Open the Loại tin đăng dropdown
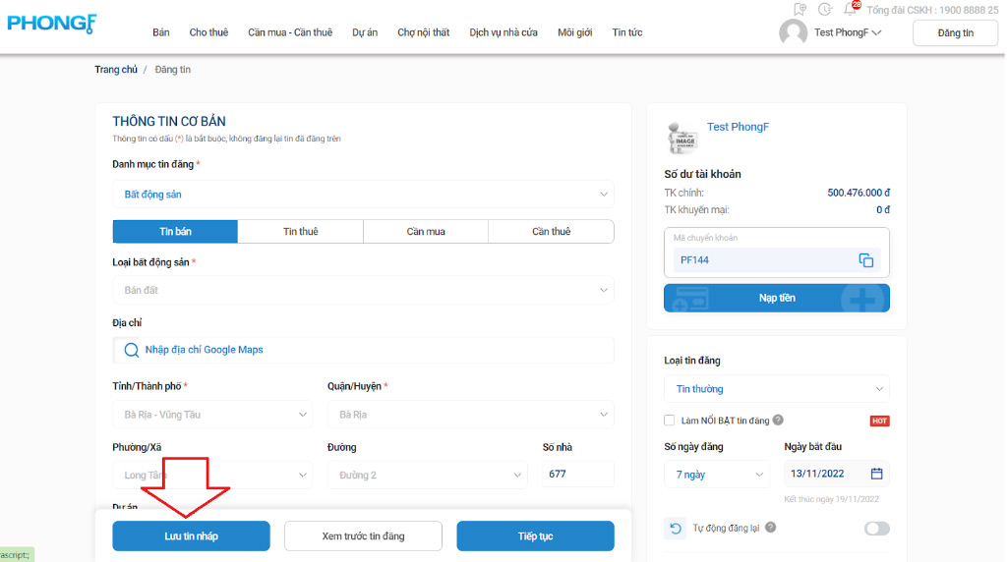Viewport: 1007px width, 562px height. (776, 389)
